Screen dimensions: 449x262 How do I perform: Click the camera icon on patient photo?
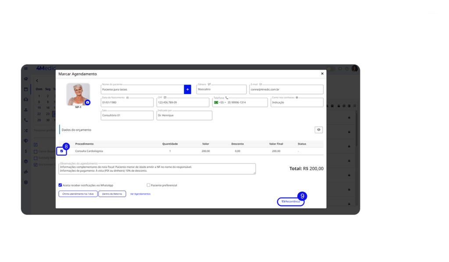pos(87,102)
